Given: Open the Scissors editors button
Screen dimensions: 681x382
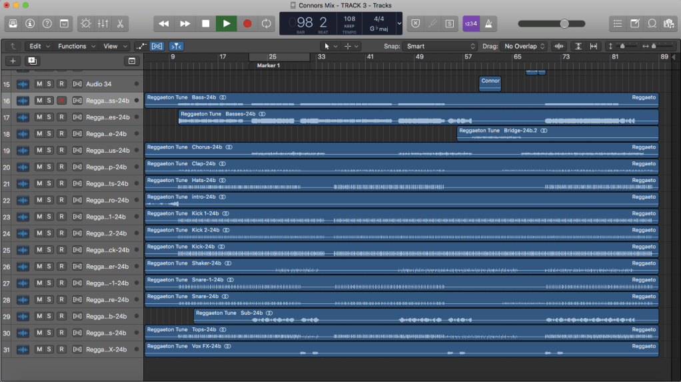Looking at the screenshot, I should click(x=120, y=23).
